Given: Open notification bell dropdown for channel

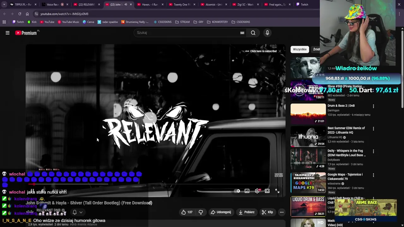Looking at the screenshot, I should (x=77, y=212).
